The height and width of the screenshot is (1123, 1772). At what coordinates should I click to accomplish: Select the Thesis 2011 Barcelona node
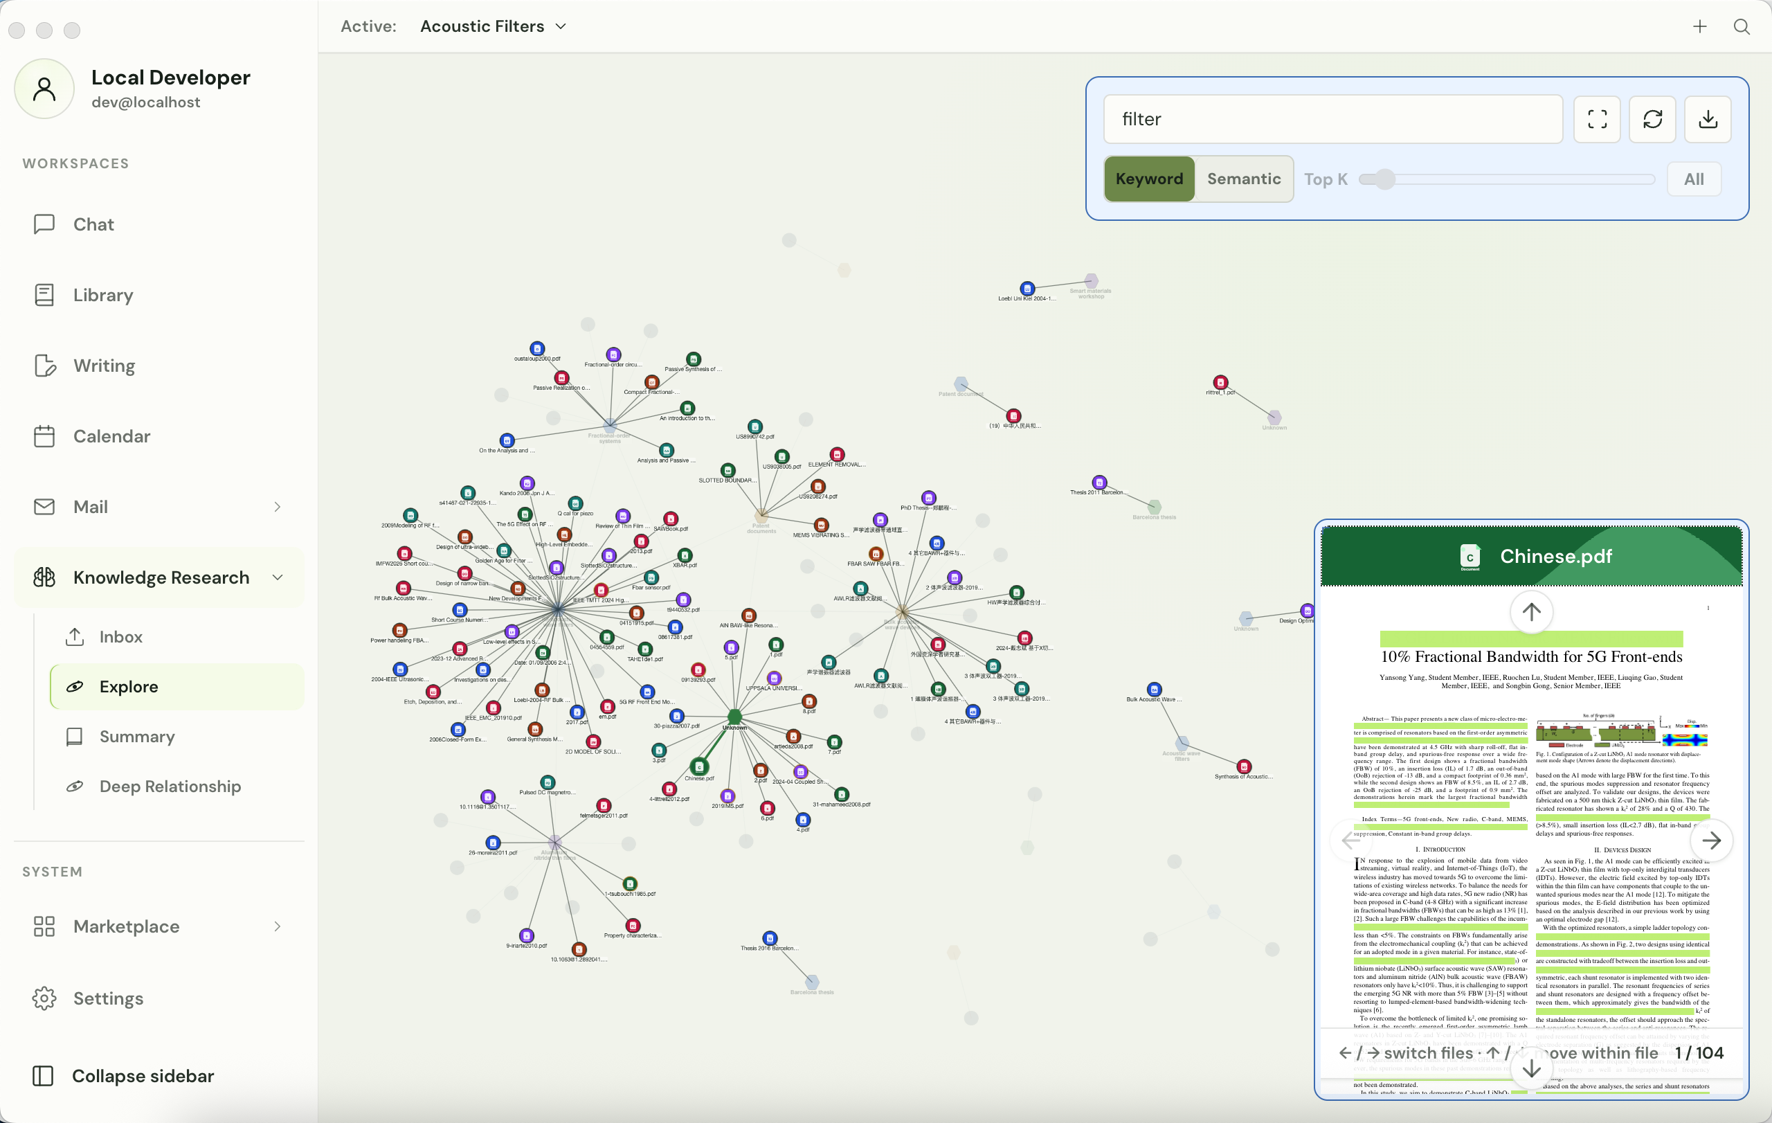pyautogui.click(x=1099, y=483)
